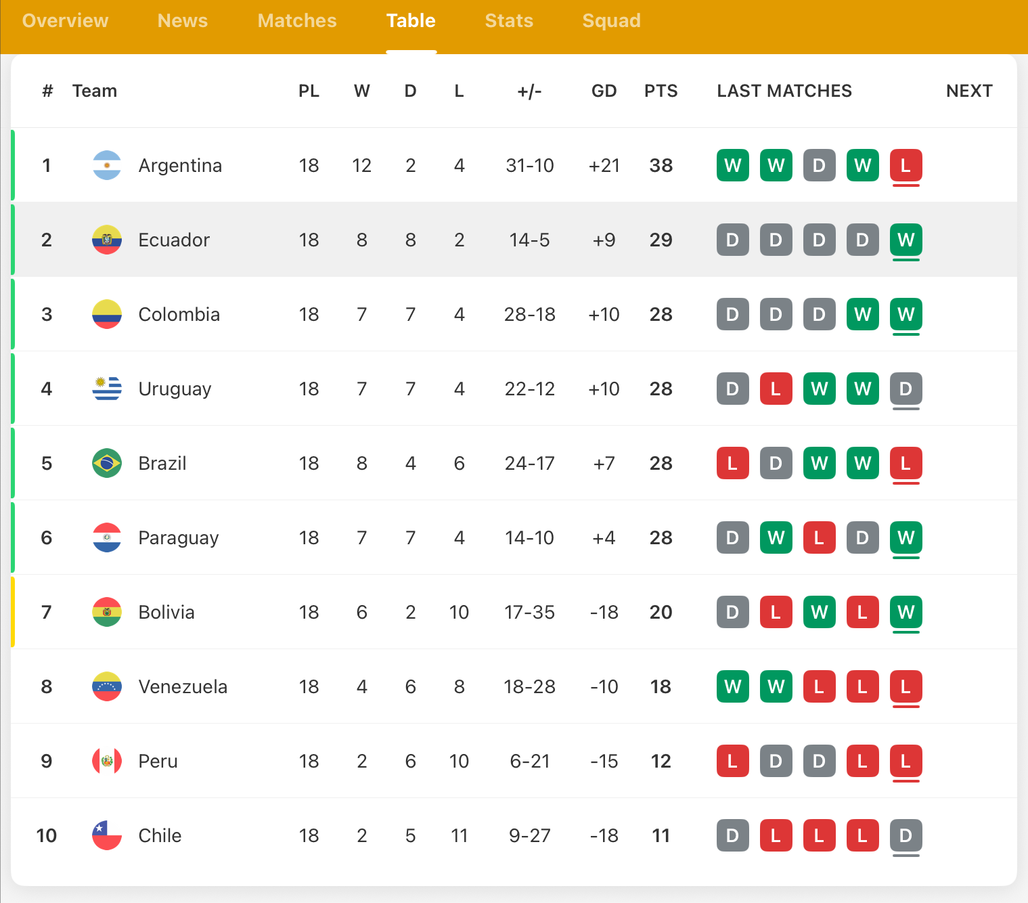Click the Uruguay flag icon

click(107, 389)
